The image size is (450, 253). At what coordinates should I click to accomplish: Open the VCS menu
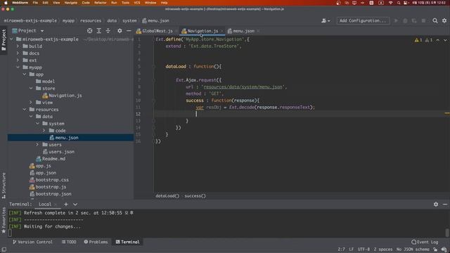[x=137, y=3]
